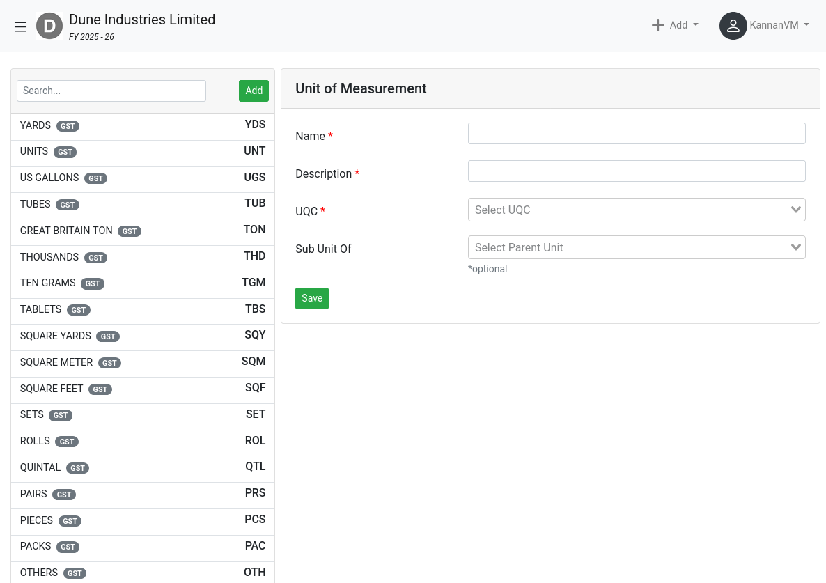Focus the unit Search field

(x=111, y=91)
